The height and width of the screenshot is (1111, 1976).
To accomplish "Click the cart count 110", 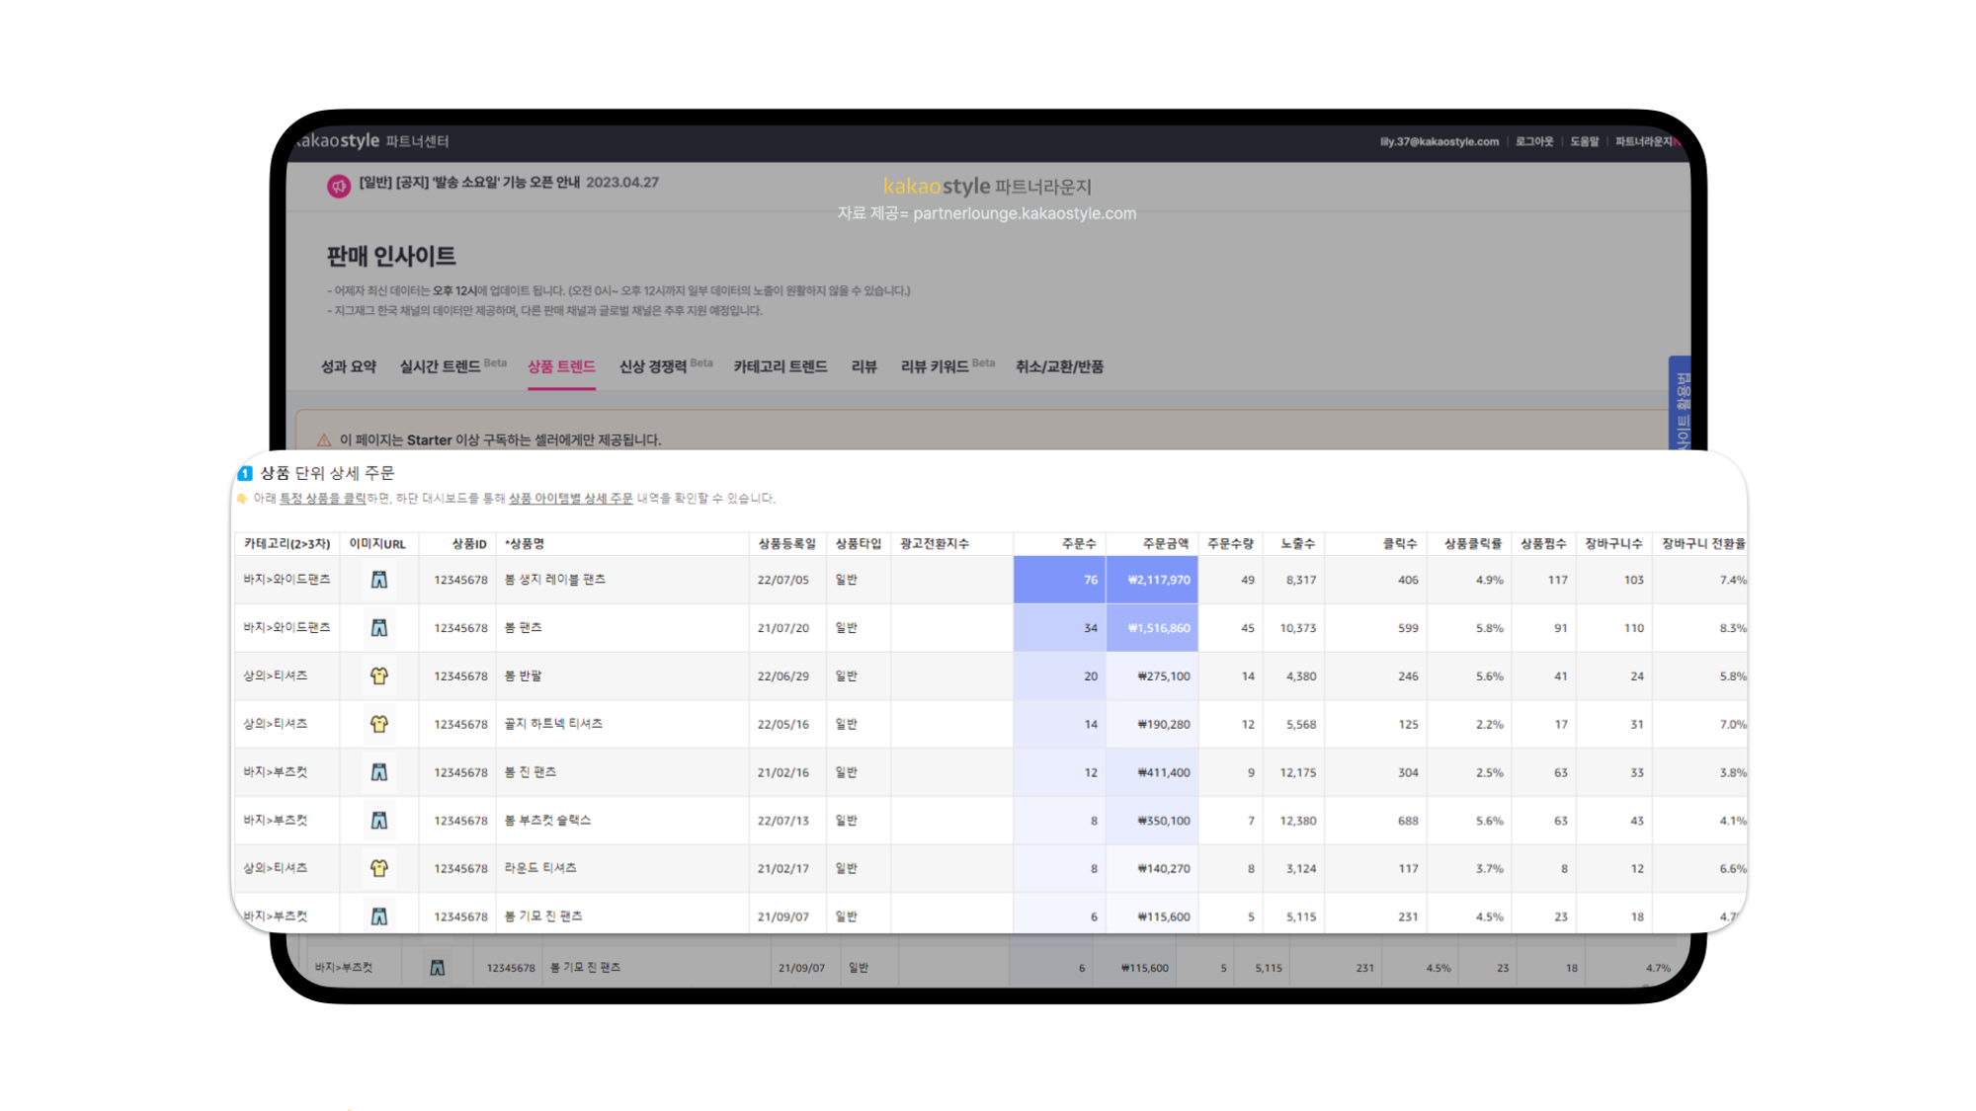I will [1634, 628].
